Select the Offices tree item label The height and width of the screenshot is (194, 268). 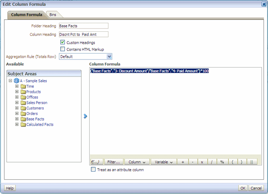(32, 97)
